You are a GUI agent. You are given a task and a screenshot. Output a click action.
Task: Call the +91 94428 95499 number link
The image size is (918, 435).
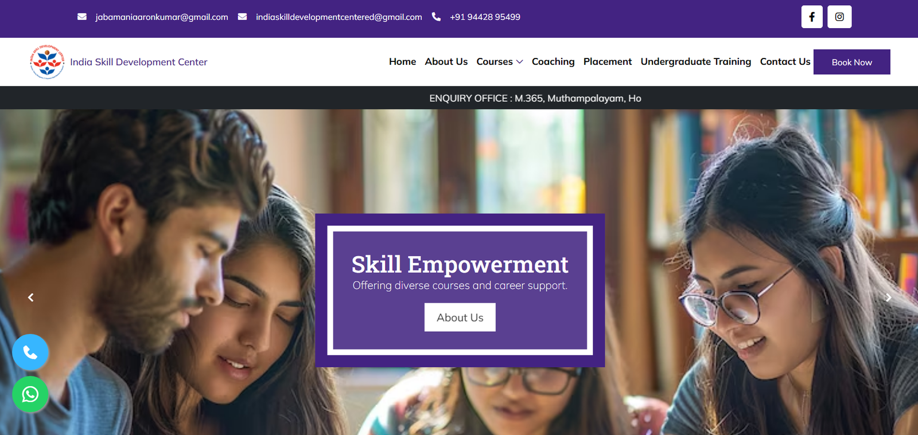(x=485, y=17)
